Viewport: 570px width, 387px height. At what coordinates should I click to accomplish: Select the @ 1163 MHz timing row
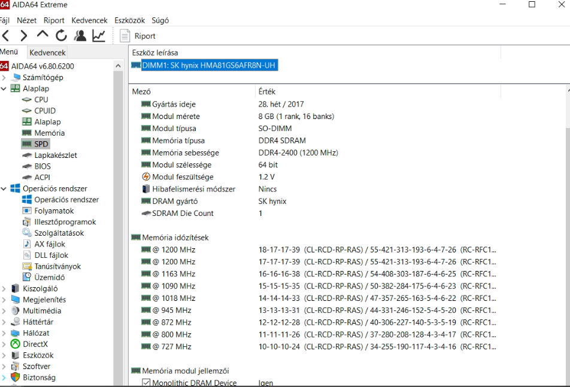coord(319,274)
